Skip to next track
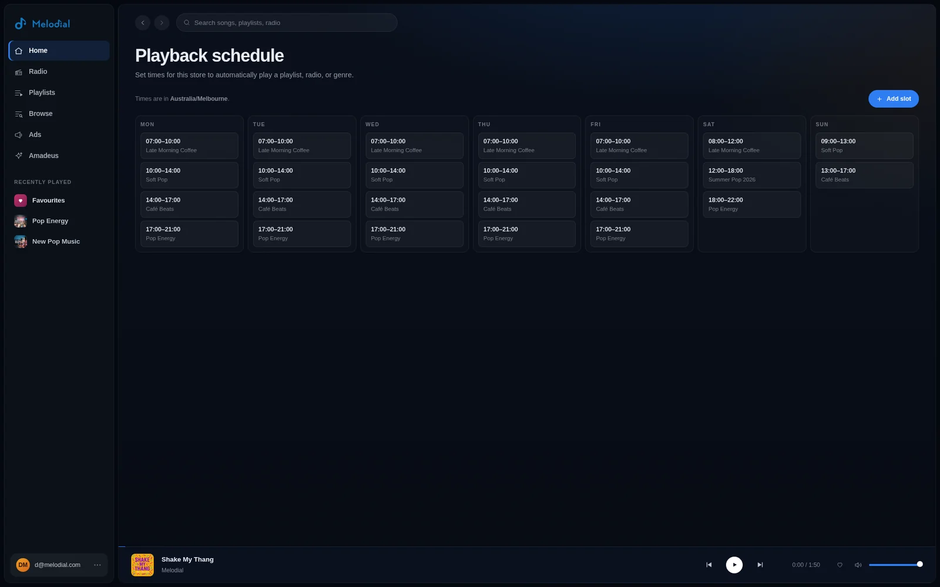The height and width of the screenshot is (587, 940). tap(760, 565)
